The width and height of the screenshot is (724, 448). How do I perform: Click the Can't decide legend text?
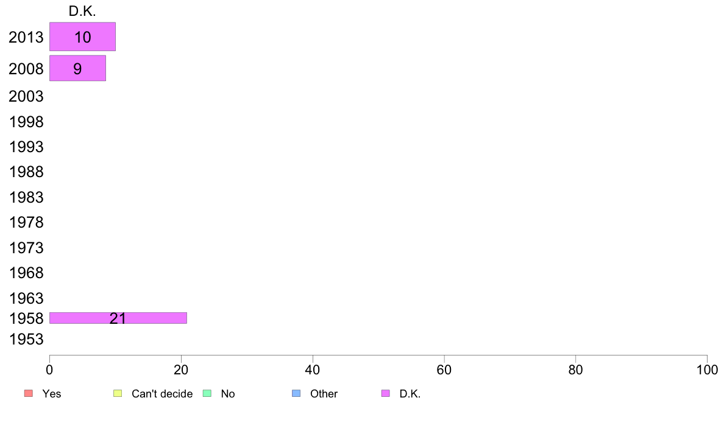click(162, 394)
